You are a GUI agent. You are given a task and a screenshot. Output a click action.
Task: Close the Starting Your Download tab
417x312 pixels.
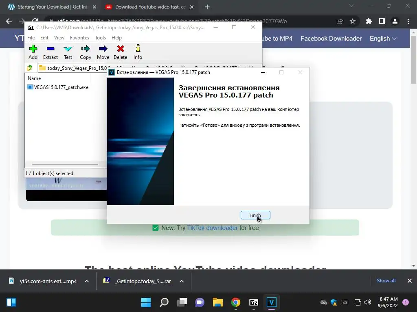[x=94, y=7]
